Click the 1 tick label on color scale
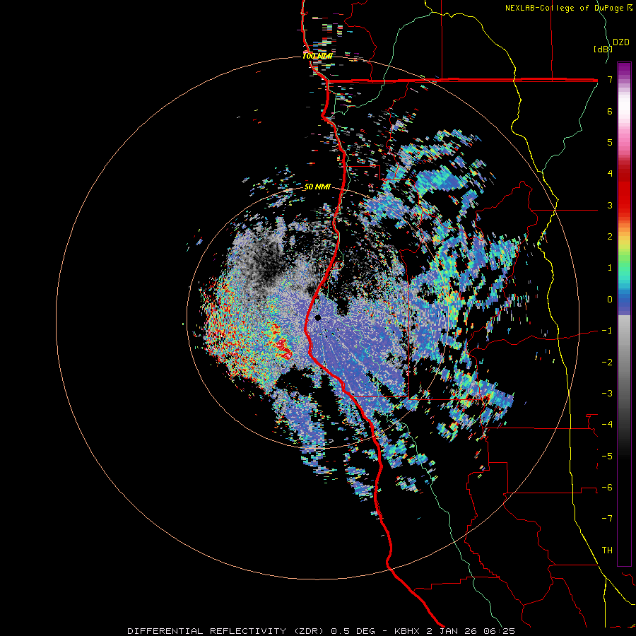Image resolution: width=636 pixels, height=636 pixels. (x=610, y=268)
